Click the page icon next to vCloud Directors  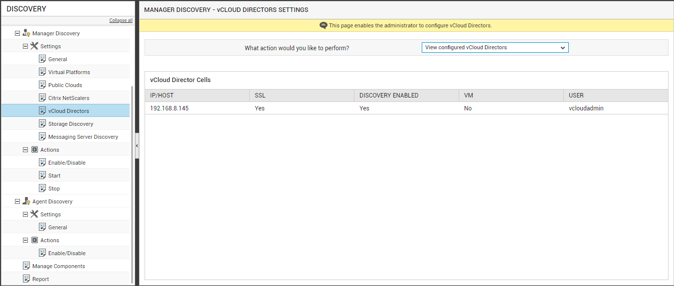tap(42, 111)
